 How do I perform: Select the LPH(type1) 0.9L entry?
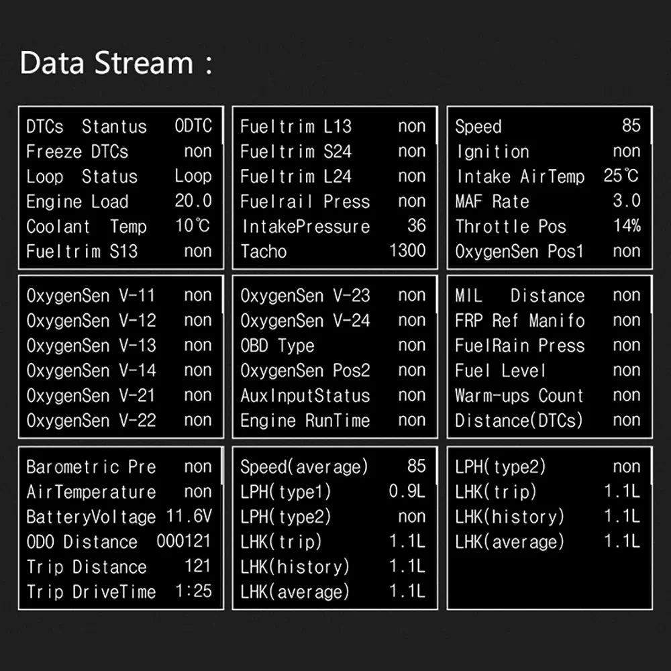[x=333, y=492]
